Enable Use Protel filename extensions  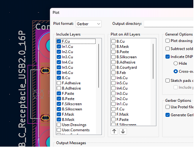[168, 107]
